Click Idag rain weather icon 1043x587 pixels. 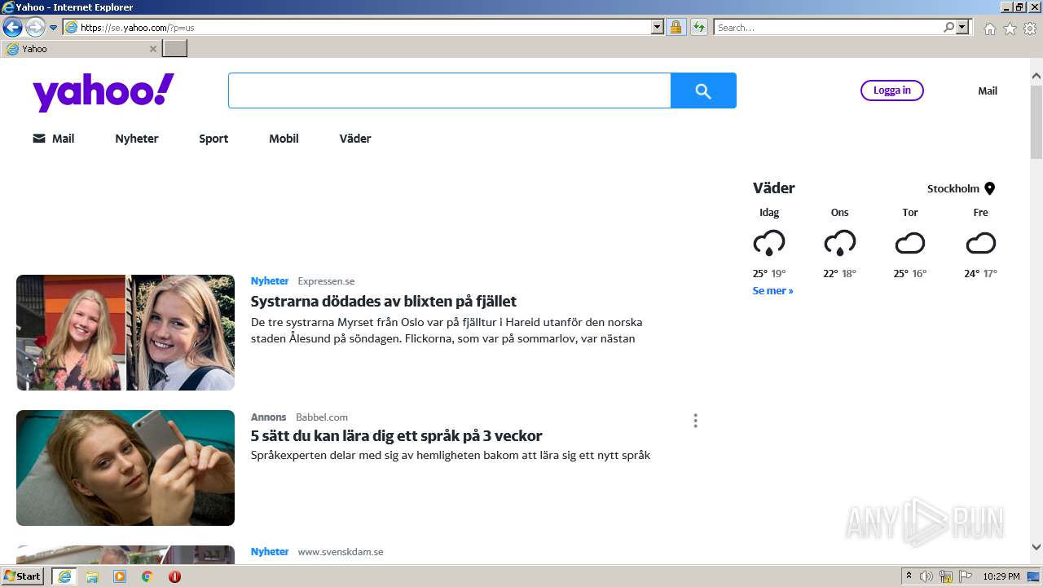[x=769, y=243]
